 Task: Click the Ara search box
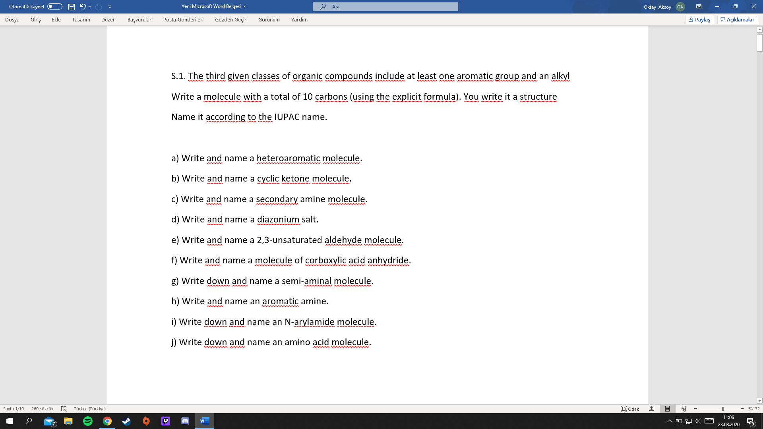(385, 6)
